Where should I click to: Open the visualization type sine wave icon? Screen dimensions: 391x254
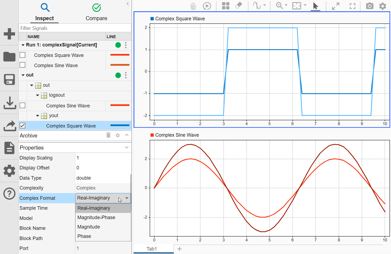[257, 6]
